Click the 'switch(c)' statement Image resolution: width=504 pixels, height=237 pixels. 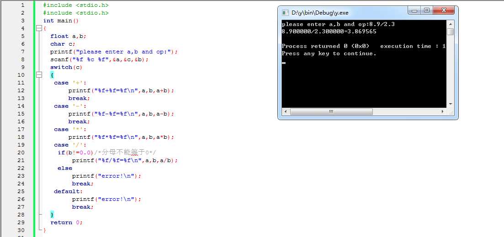[66, 67]
